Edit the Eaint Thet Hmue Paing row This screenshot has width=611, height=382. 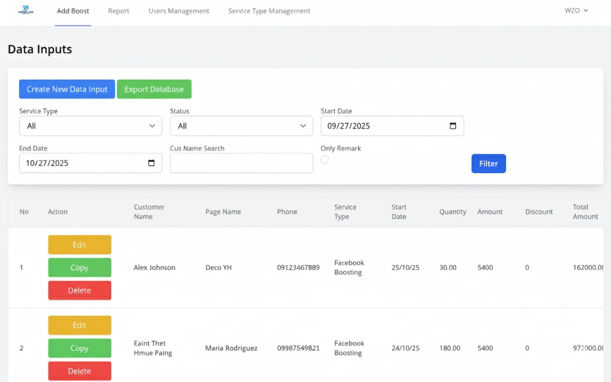tap(79, 325)
